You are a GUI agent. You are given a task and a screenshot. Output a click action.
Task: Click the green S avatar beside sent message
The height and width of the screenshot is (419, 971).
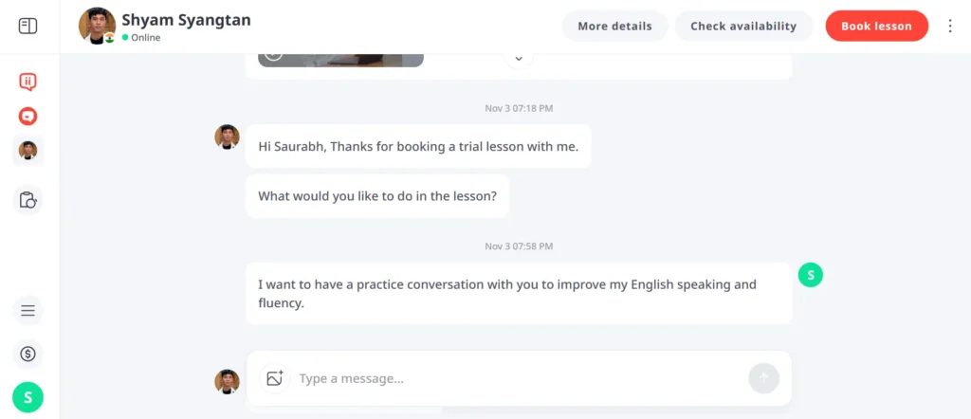click(811, 275)
